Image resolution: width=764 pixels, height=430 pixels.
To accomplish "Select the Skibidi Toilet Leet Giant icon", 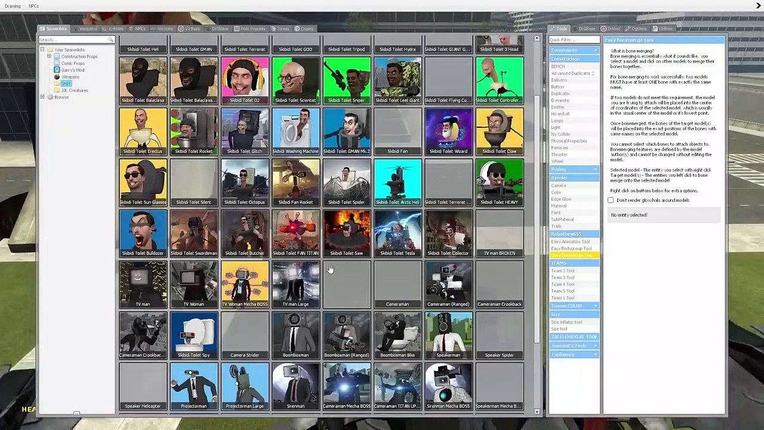I will [398, 81].
